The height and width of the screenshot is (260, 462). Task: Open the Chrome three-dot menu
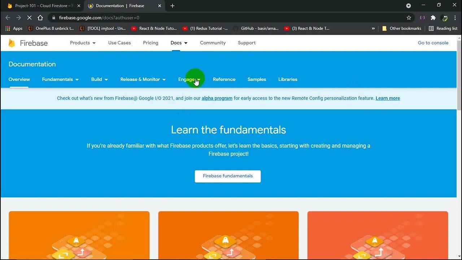455,18
